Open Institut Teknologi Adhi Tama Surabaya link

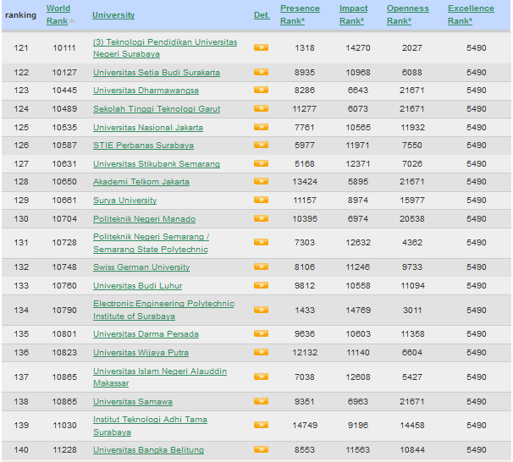click(x=150, y=426)
